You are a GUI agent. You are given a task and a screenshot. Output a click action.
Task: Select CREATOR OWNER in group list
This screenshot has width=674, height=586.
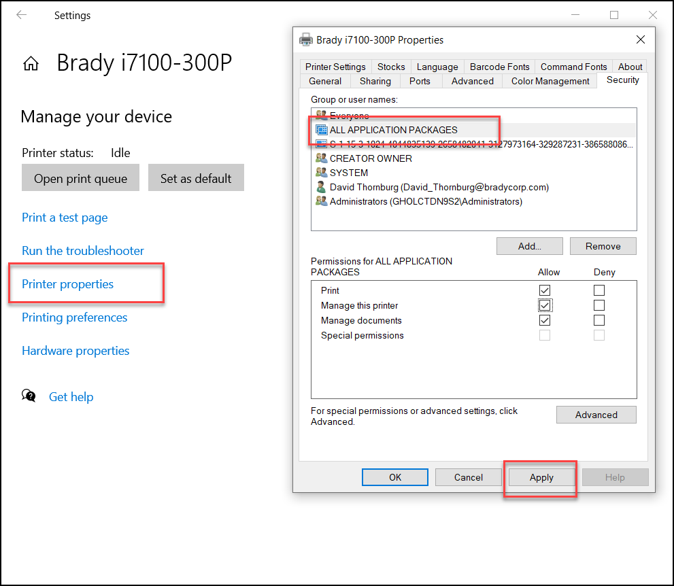[473, 158]
